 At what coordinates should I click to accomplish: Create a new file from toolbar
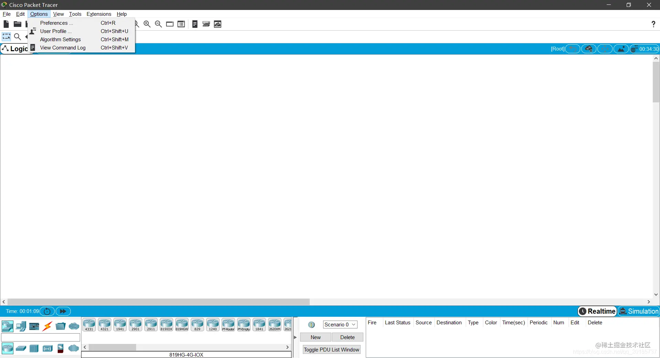tap(6, 24)
